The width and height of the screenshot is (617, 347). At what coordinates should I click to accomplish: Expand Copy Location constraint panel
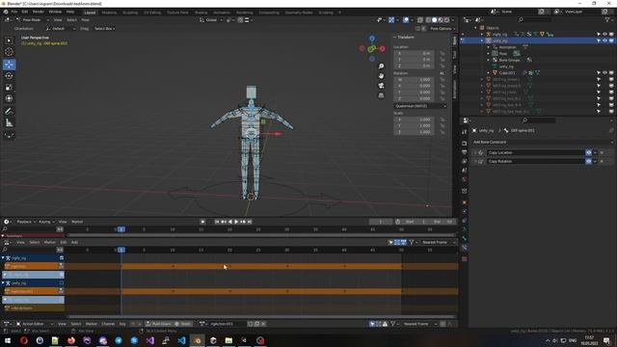click(475, 152)
